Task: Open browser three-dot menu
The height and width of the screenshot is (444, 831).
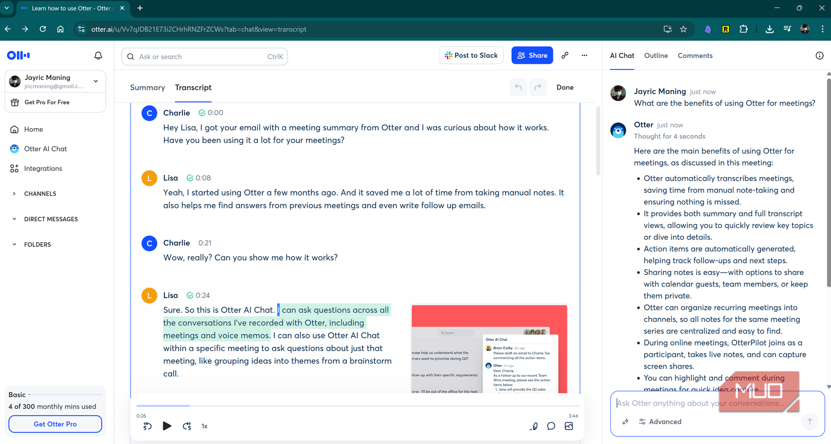Action: [x=822, y=29]
